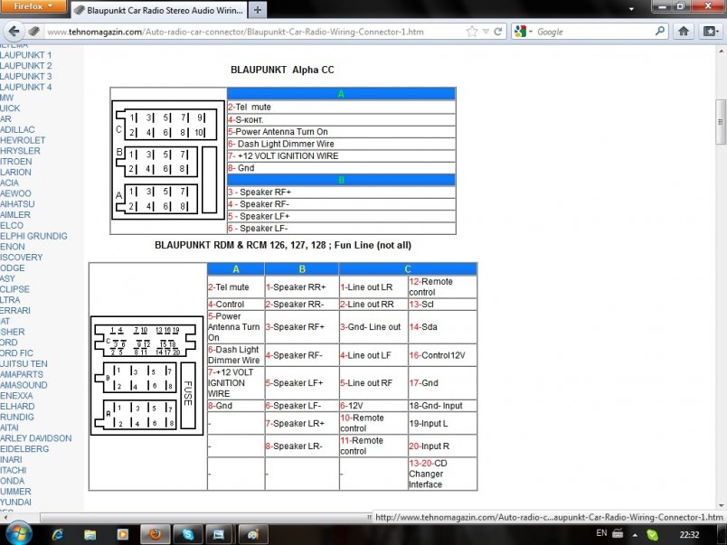Select the Blaupunkt Car Radio tab

point(159,10)
